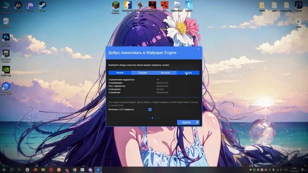This screenshot has height=173, width=308.
Task: Open the Discord desktop shortcut
Action: point(30,6)
